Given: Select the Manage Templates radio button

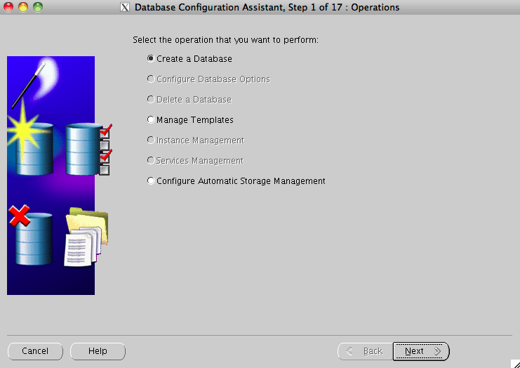Looking at the screenshot, I should pos(150,120).
